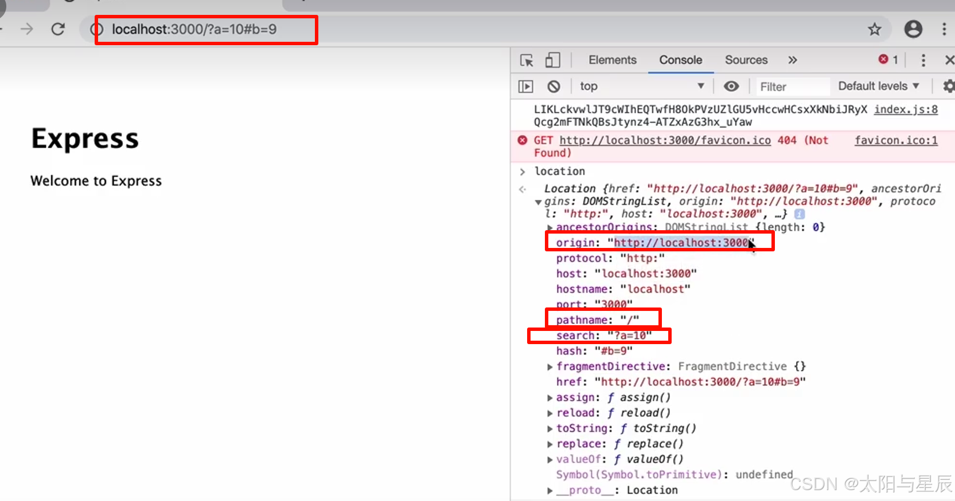Open the Default levels dropdown

(879, 86)
